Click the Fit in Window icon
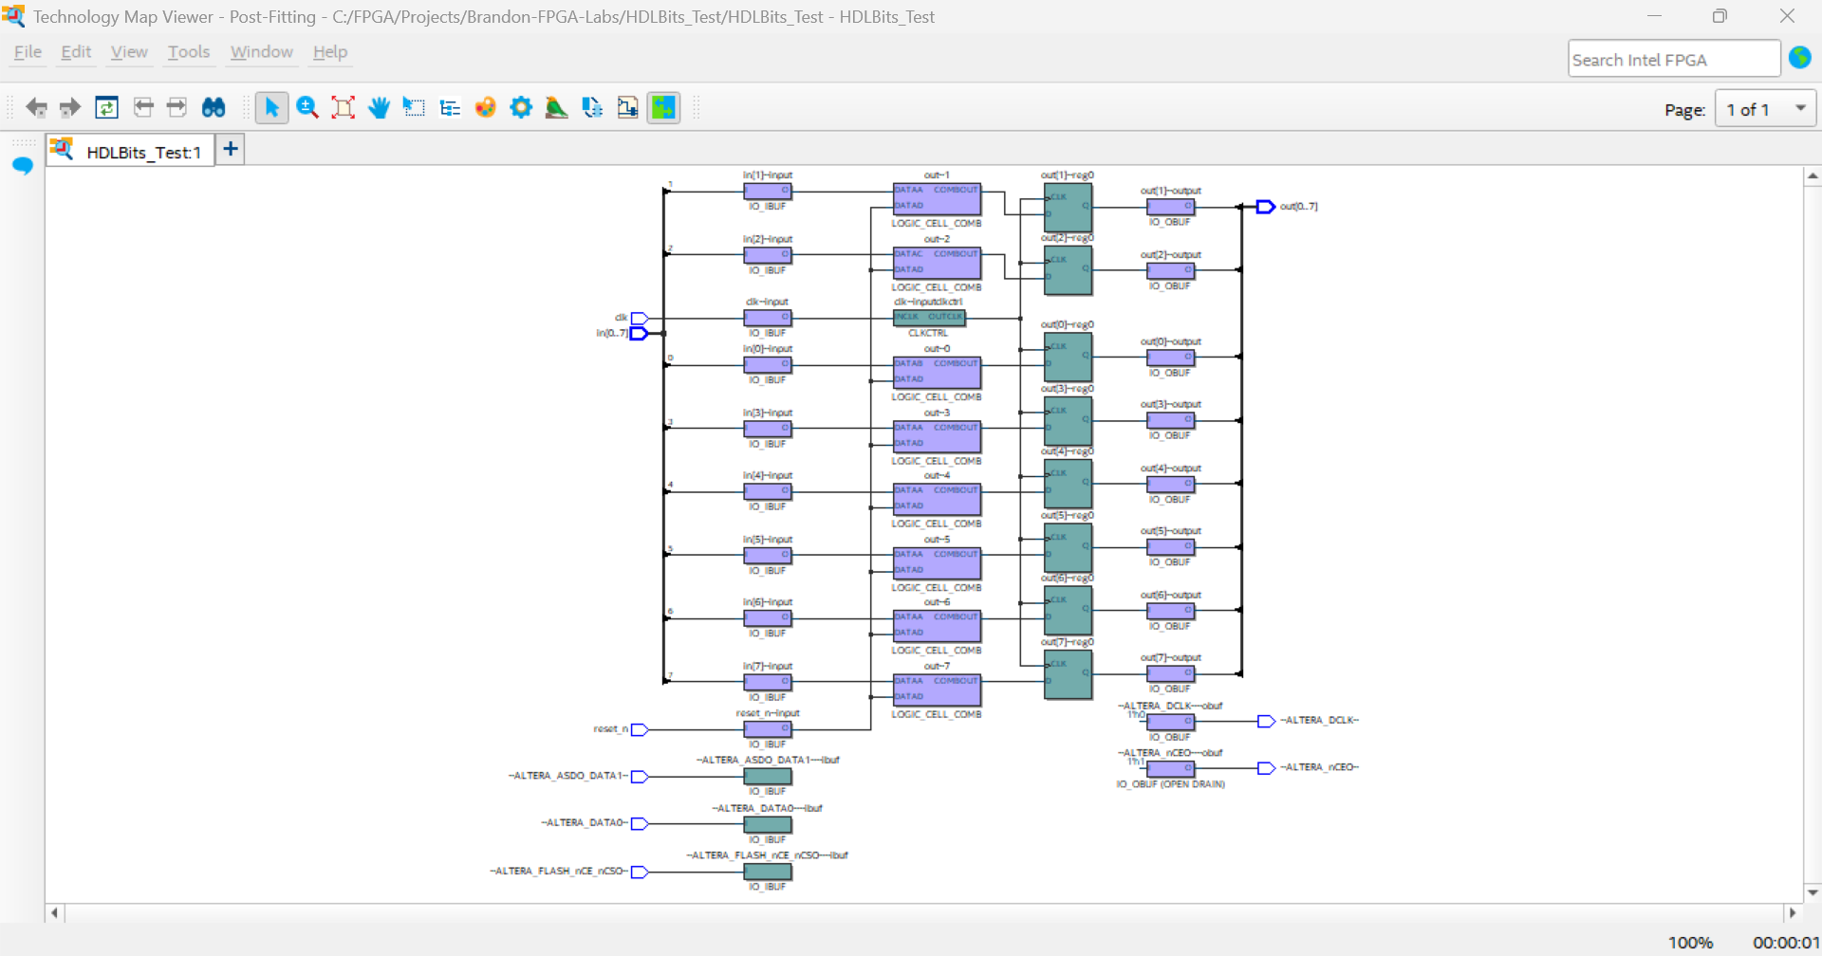Screen dimensions: 1822x956 click(x=343, y=108)
